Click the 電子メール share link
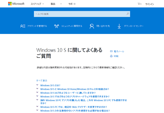This screenshot has width=164, height=113. pyautogui.click(x=119, y=51)
